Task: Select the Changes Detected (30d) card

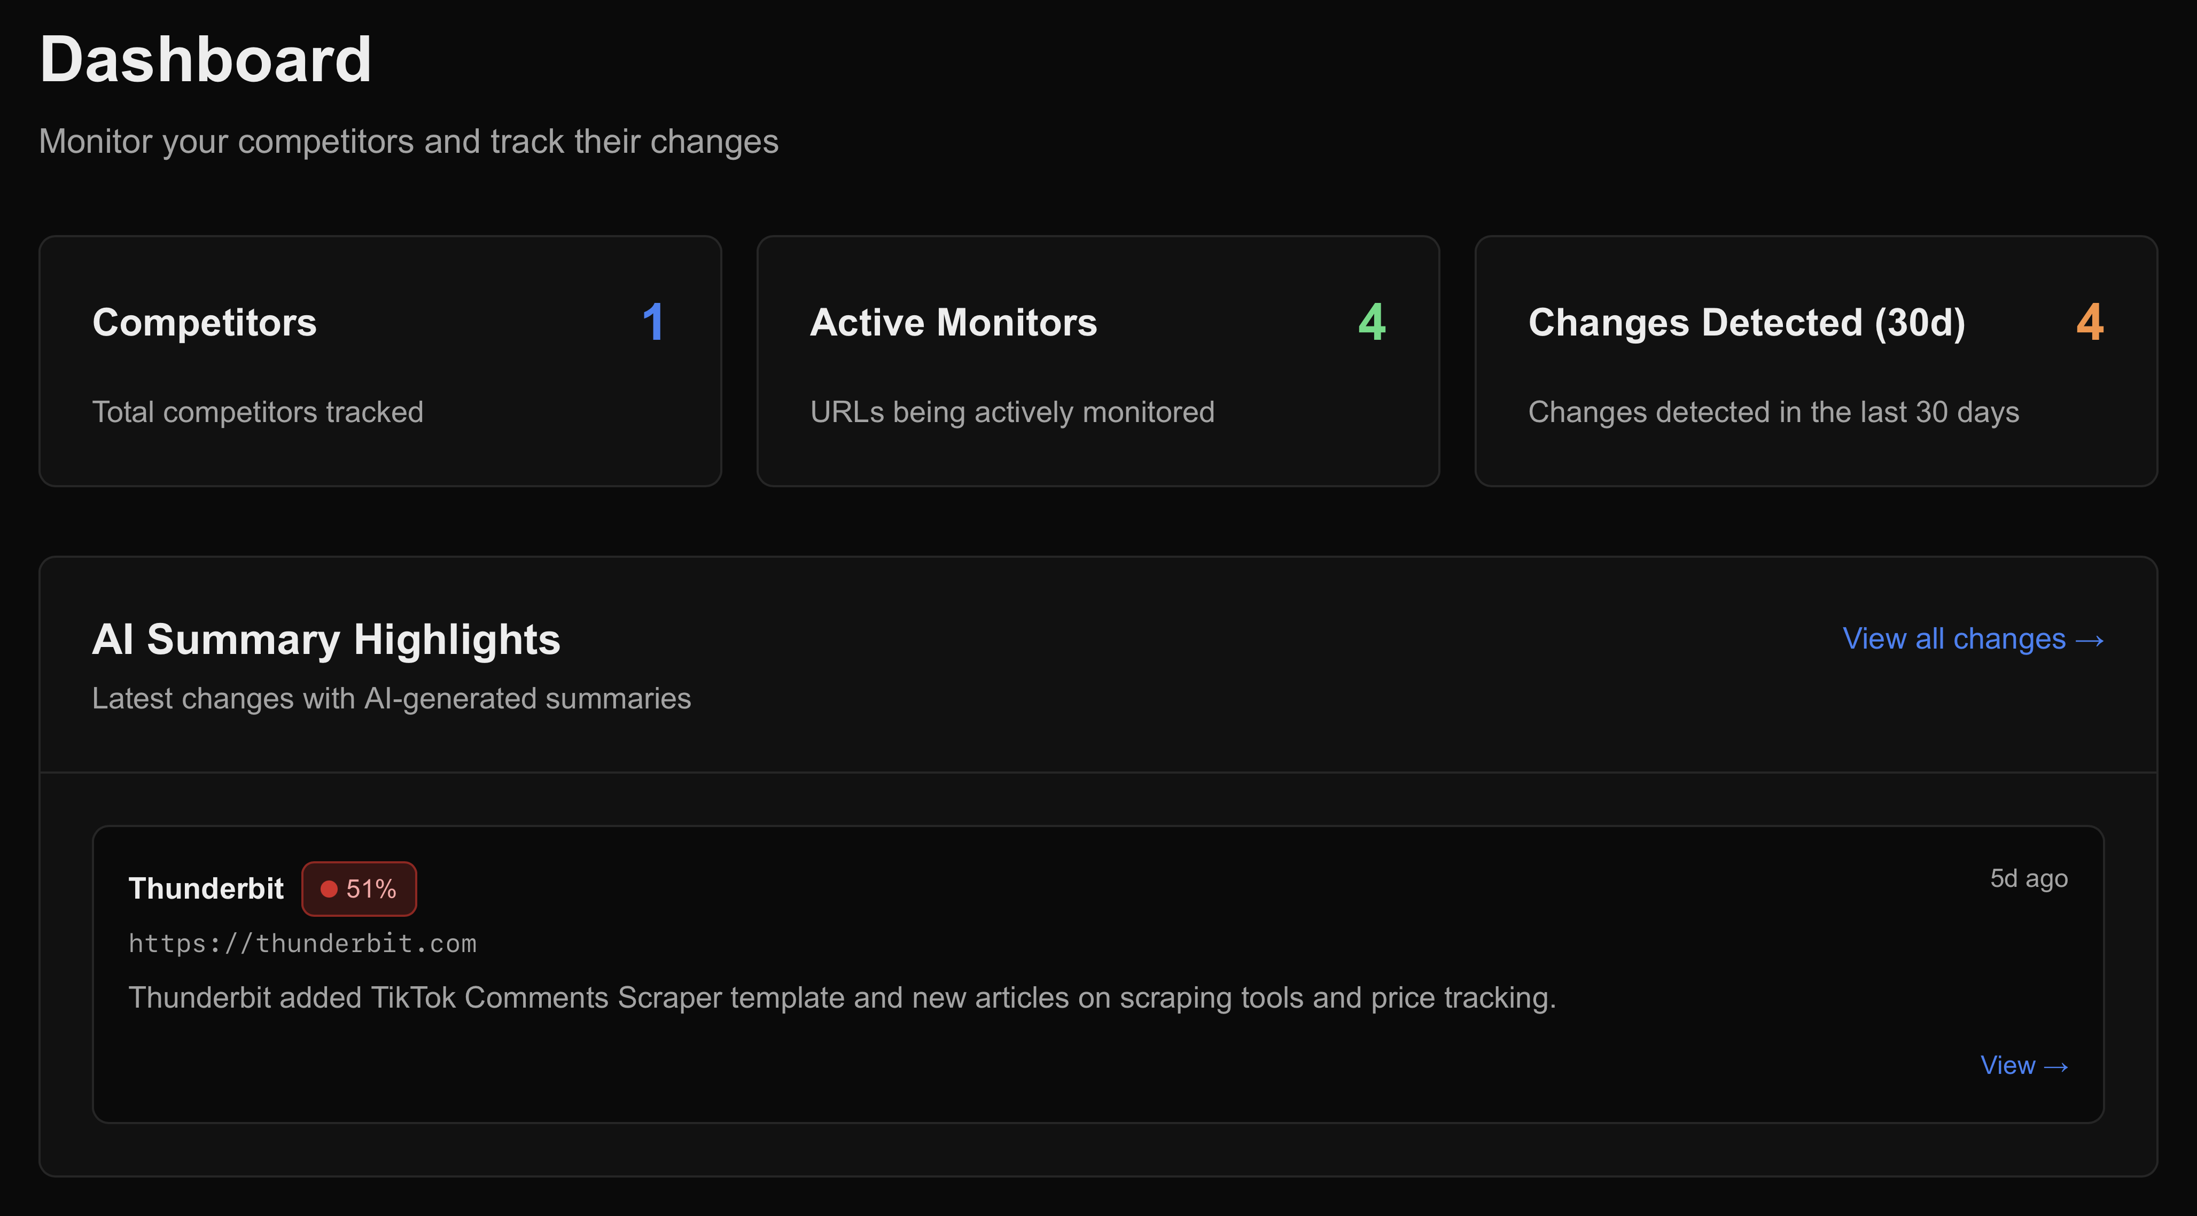Action: [x=1817, y=361]
